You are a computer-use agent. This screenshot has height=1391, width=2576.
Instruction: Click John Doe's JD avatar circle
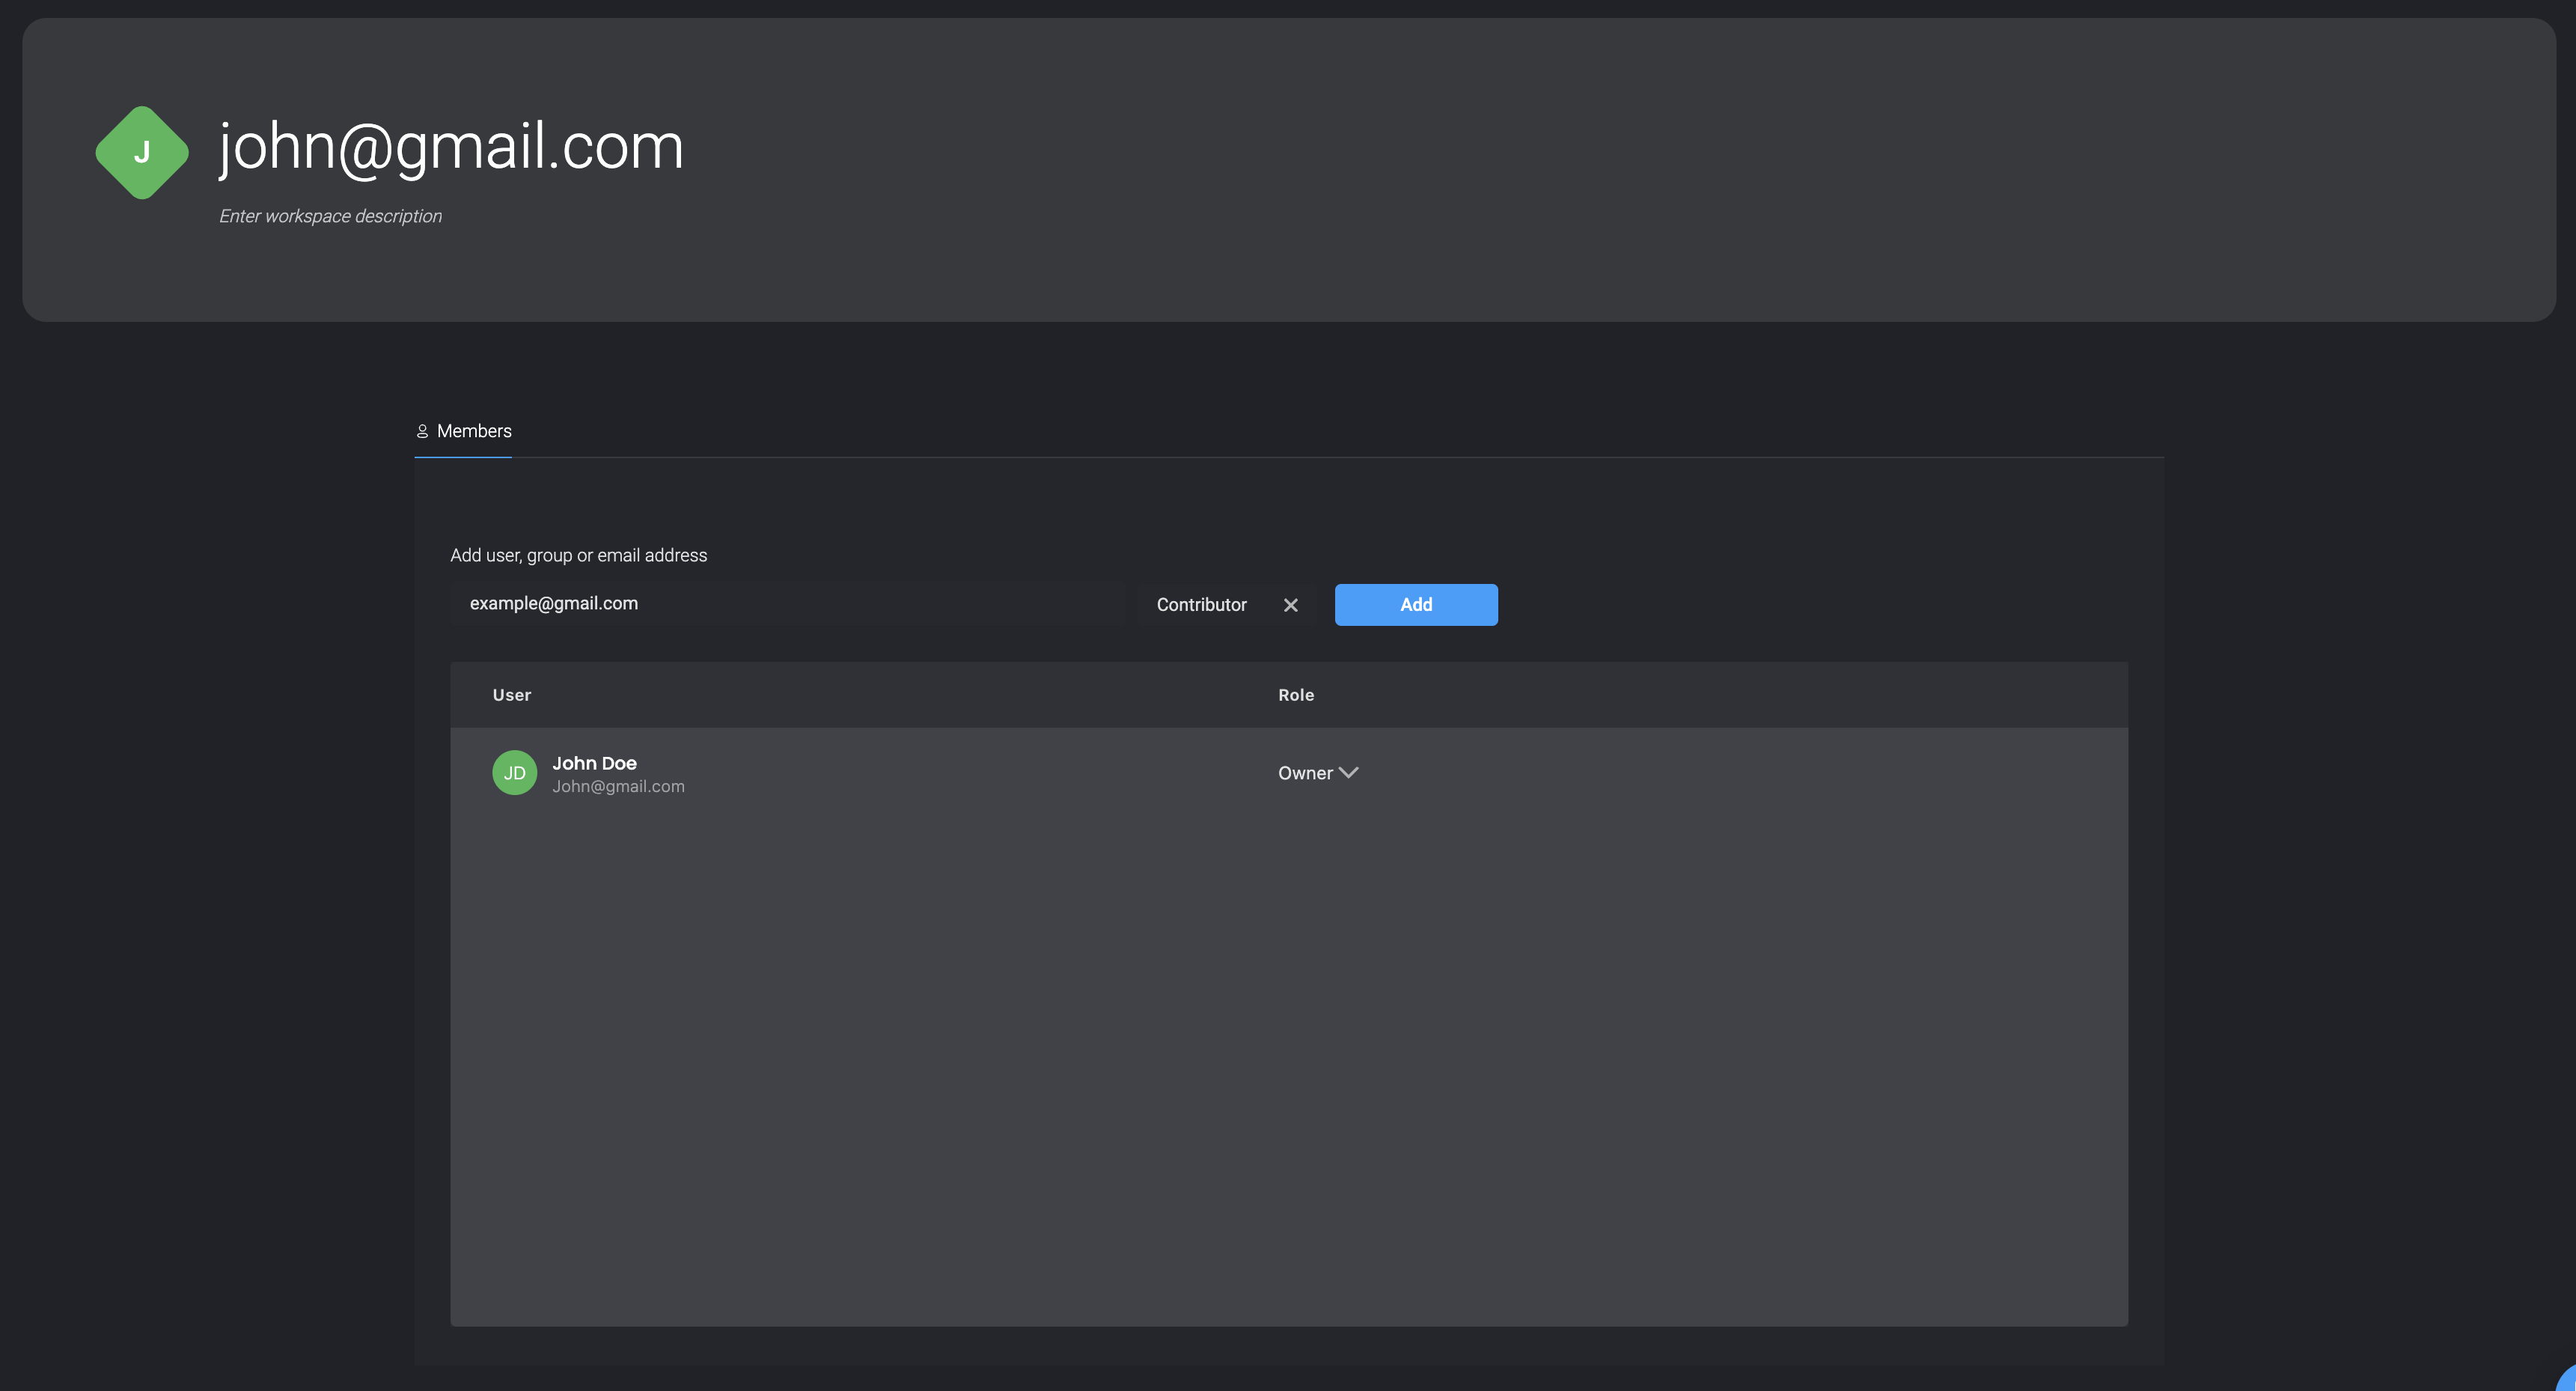(x=515, y=773)
